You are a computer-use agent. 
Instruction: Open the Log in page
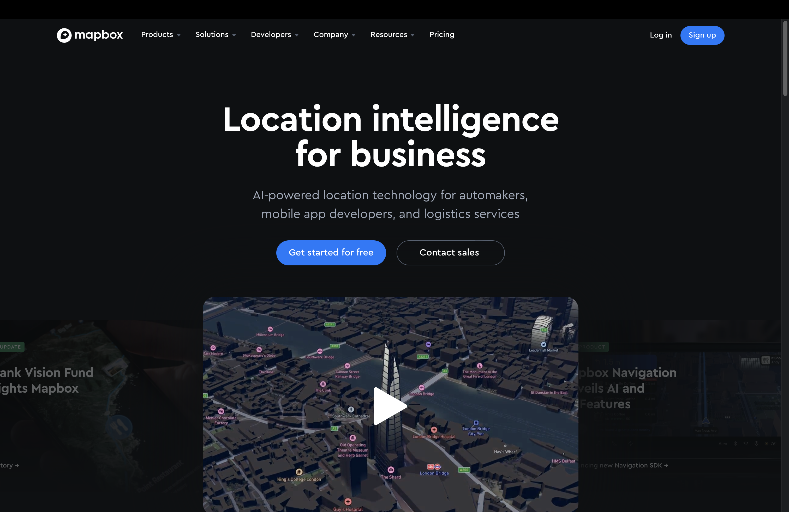(661, 35)
